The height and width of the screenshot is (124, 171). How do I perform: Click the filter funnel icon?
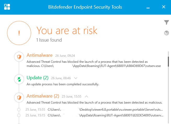167,23
